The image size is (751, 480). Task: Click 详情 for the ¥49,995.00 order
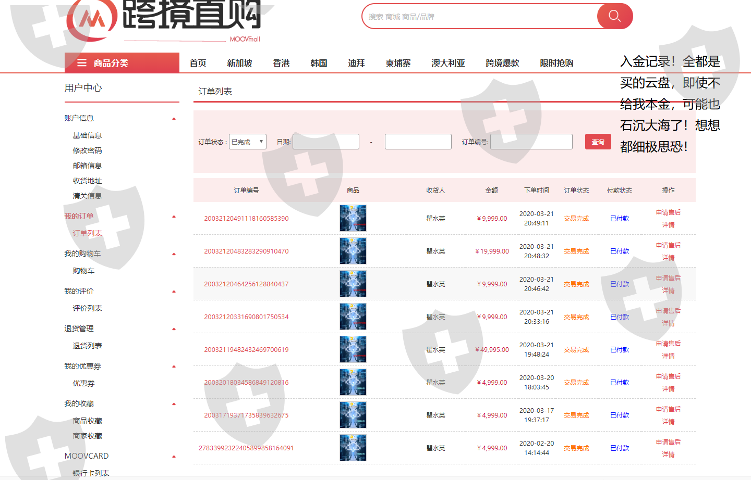pos(668,356)
